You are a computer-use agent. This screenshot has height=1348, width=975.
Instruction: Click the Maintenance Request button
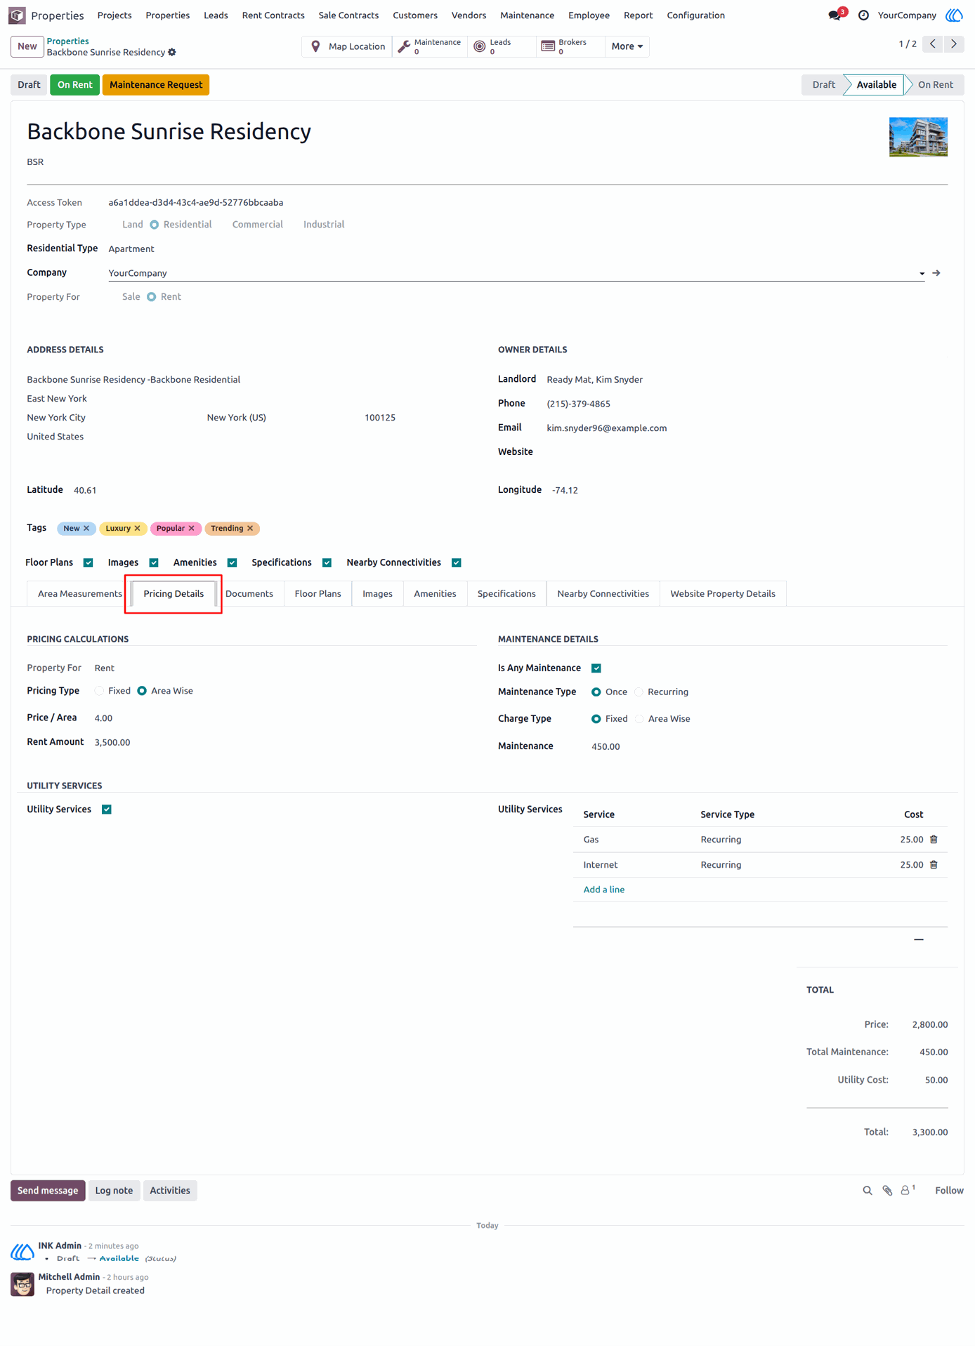(x=156, y=85)
